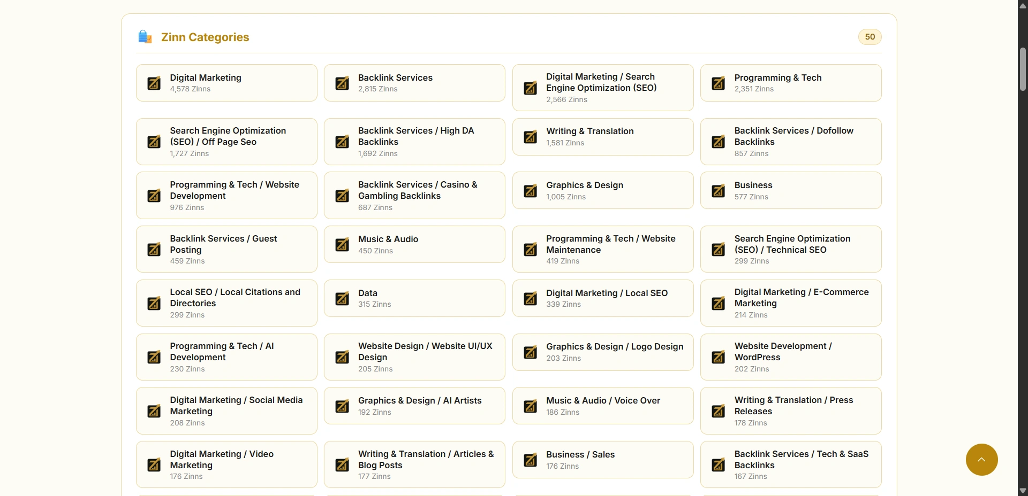Click the scrollbar down arrow
This screenshot has height=496, width=1028.
pos(1023,491)
